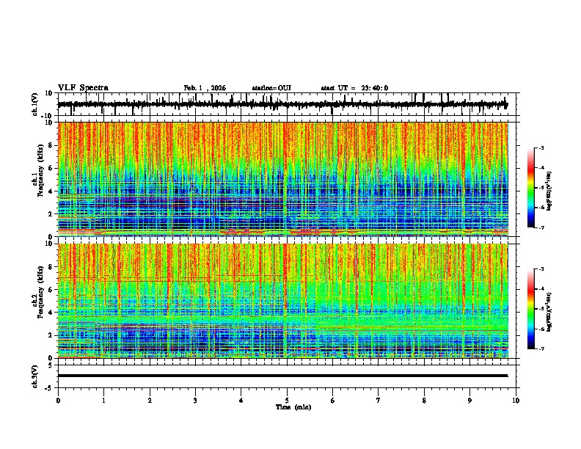The height and width of the screenshot is (449, 581).
Task: Select the "Time (min)" axis label
Action: click(293, 407)
